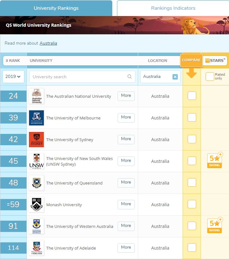Open UNSW Sydney 5-star rating badge
This screenshot has width=229, height=259.
215,160
